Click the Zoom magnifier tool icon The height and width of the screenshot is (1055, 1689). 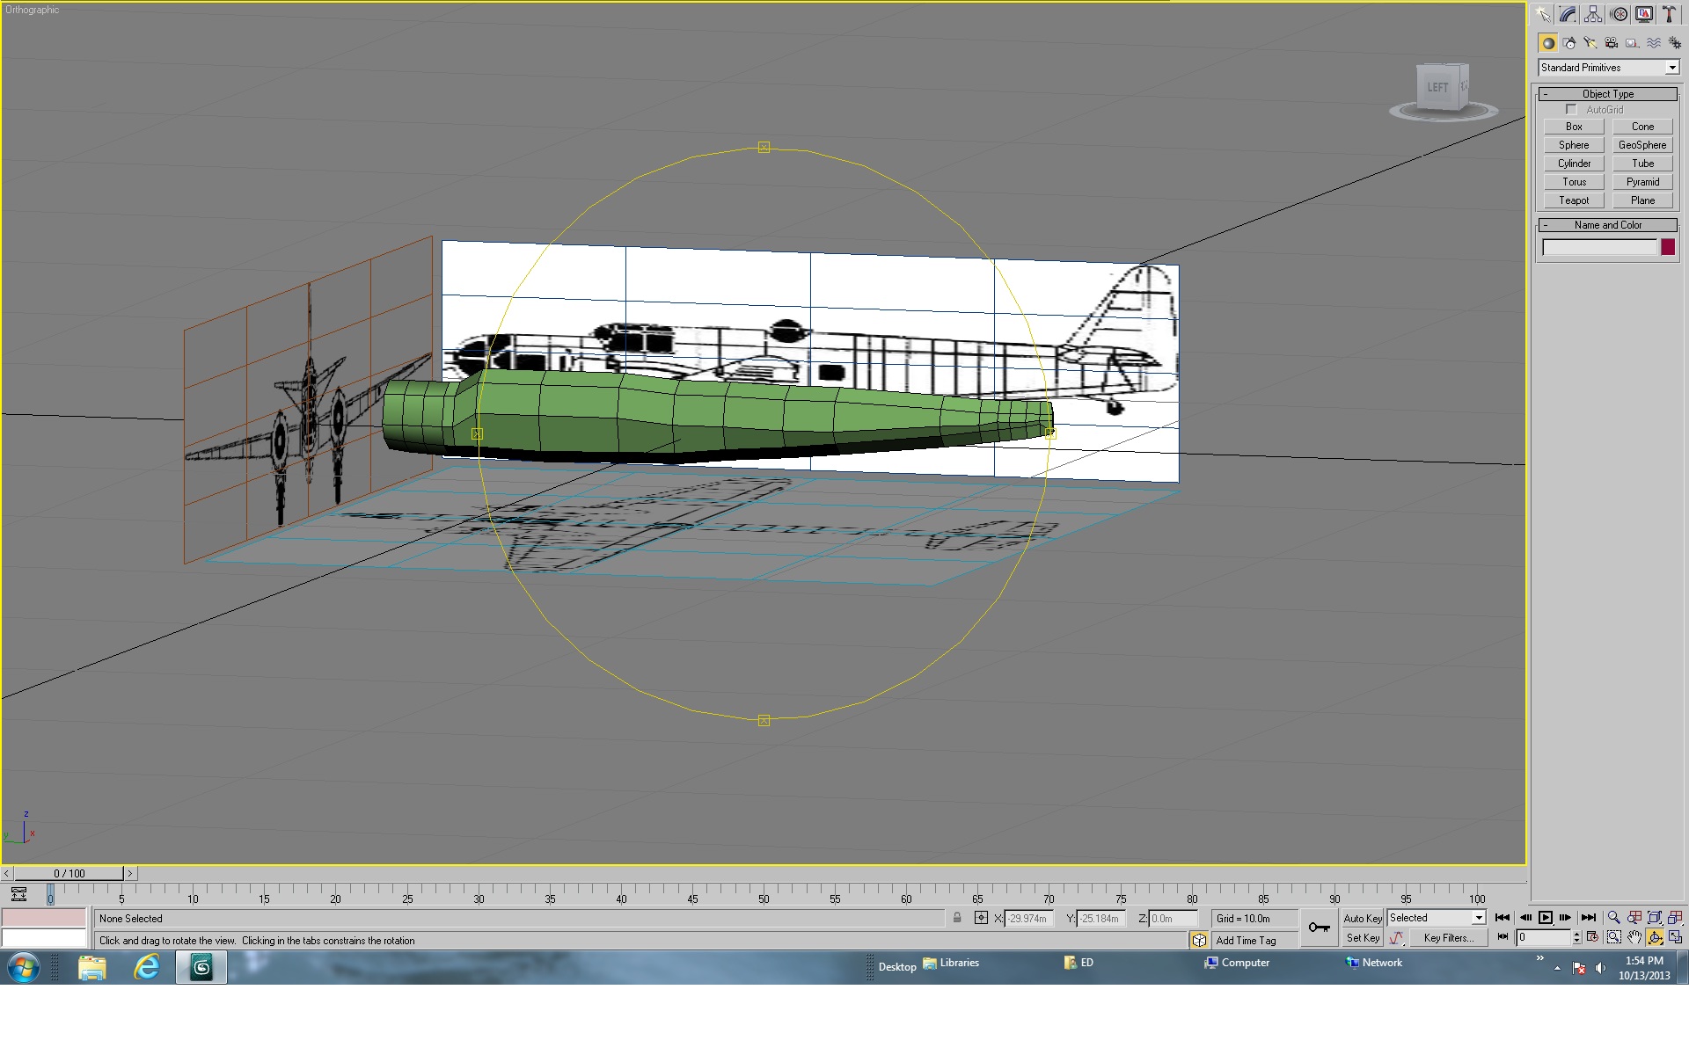pos(1613,918)
